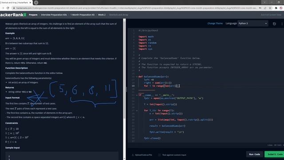Collapse the __main__ block fold arrow
This screenshot has width=284, height=160.
(137, 95)
